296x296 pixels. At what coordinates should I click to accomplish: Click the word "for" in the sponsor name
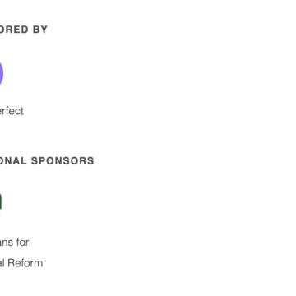pos(22,243)
